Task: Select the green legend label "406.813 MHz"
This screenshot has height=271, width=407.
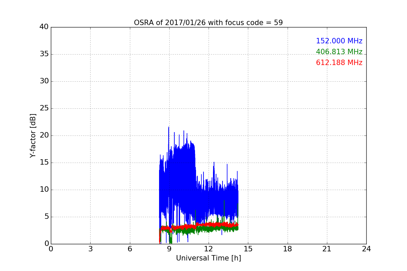Action: [339, 52]
